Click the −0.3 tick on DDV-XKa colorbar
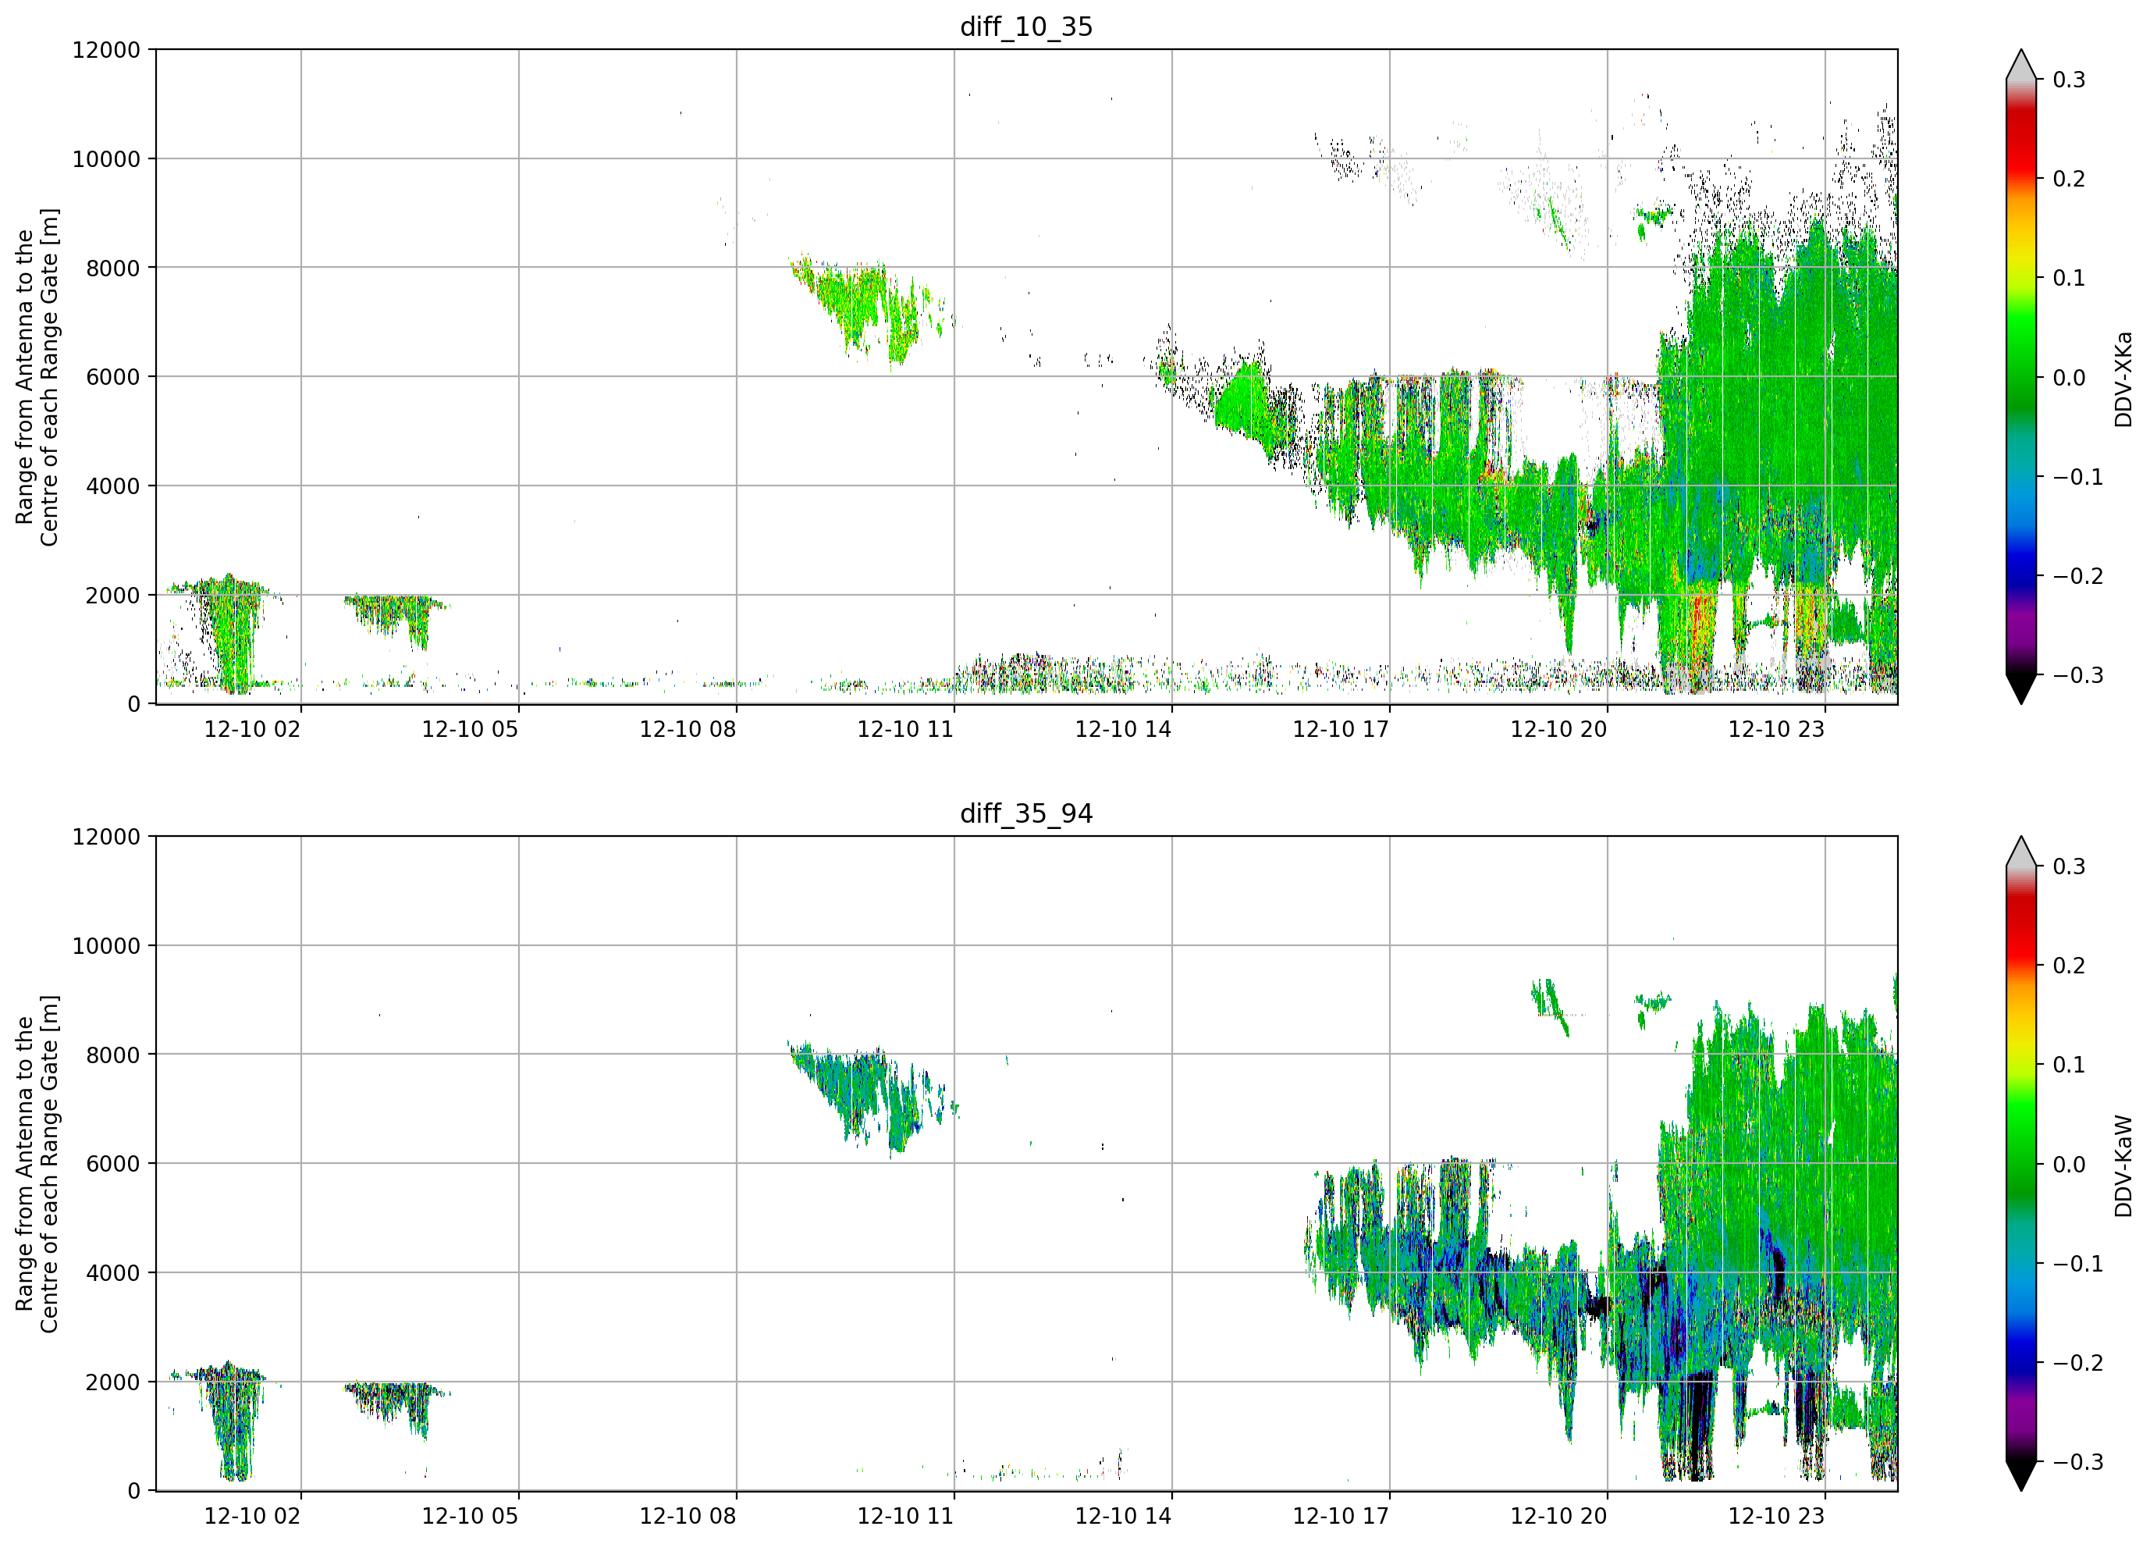2150x1544 pixels. point(2078,675)
